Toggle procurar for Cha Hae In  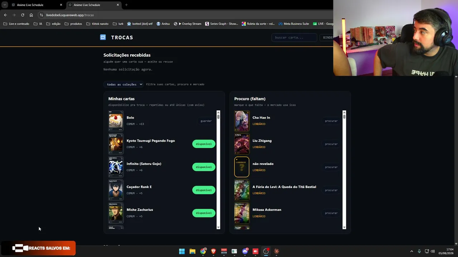pos(331,121)
